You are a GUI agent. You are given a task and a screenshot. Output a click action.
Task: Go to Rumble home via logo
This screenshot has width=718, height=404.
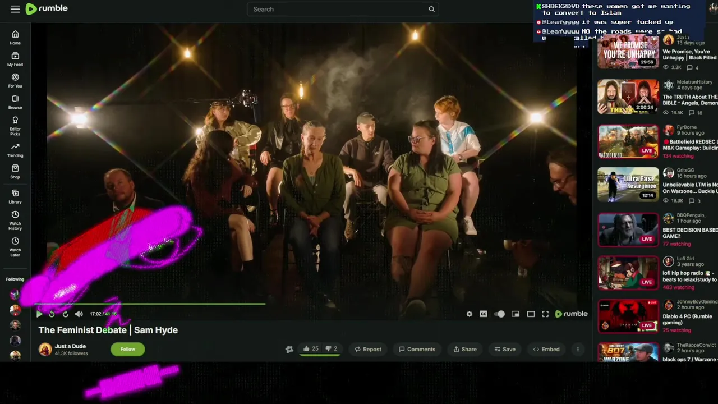pyautogui.click(x=47, y=9)
